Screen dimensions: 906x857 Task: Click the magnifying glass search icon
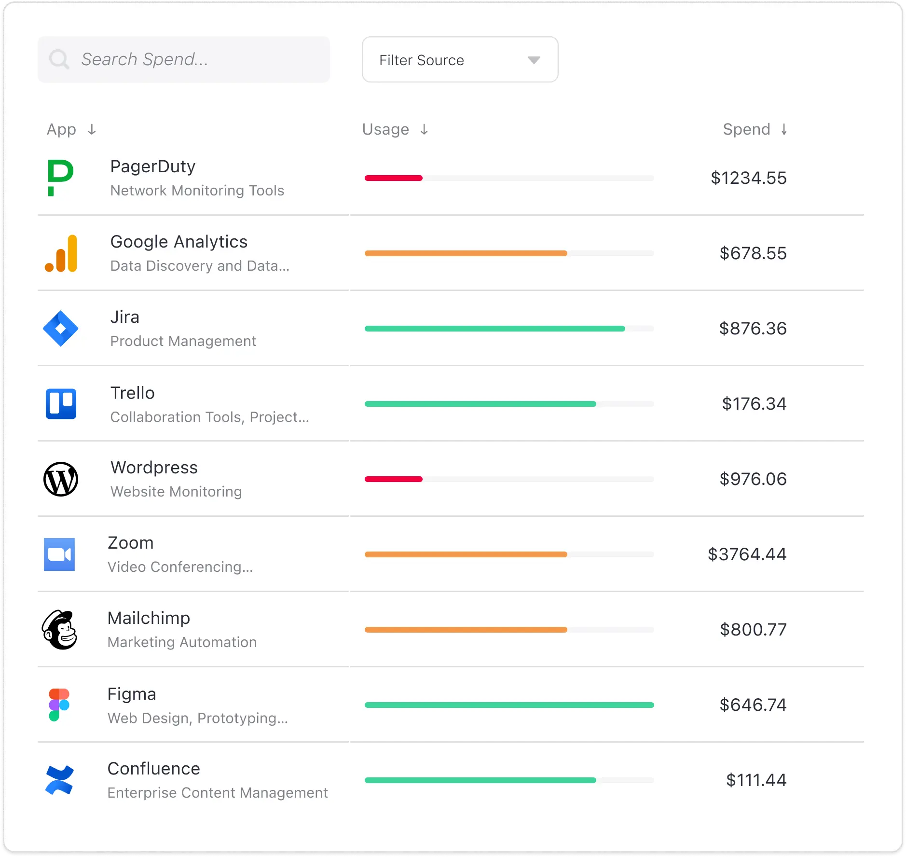[x=59, y=59]
